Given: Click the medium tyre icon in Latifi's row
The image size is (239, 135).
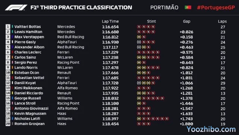Looking at the screenshot, I should click(x=139, y=119).
